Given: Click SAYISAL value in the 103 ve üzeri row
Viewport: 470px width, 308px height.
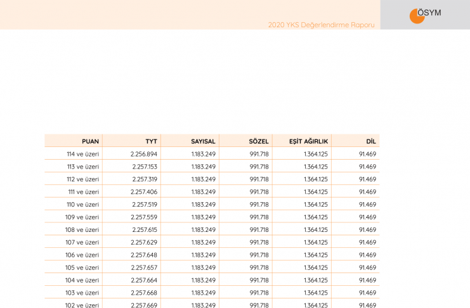Looking at the screenshot, I should click(x=203, y=293).
